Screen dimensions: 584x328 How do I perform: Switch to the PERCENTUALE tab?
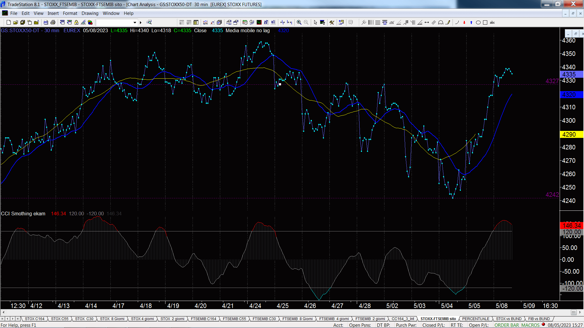pos(476,319)
